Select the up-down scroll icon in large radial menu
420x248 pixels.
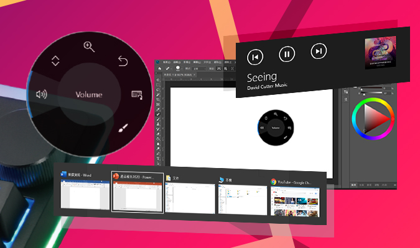55,61
